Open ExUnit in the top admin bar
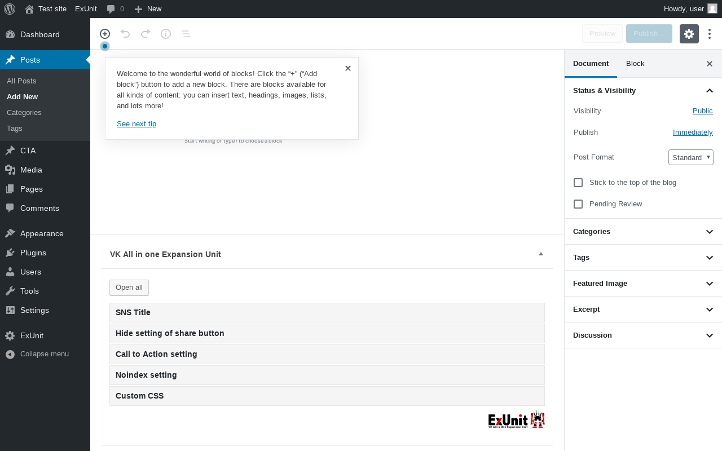 click(x=86, y=9)
